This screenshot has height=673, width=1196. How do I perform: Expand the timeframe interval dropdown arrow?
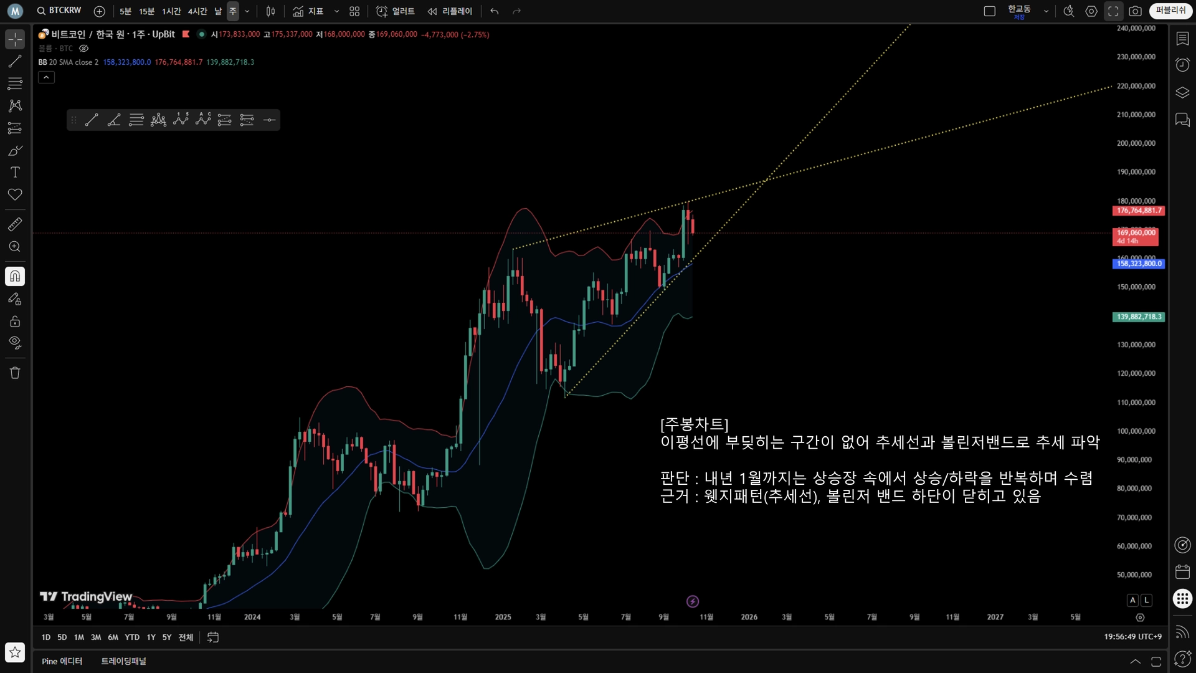pyautogui.click(x=247, y=11)
